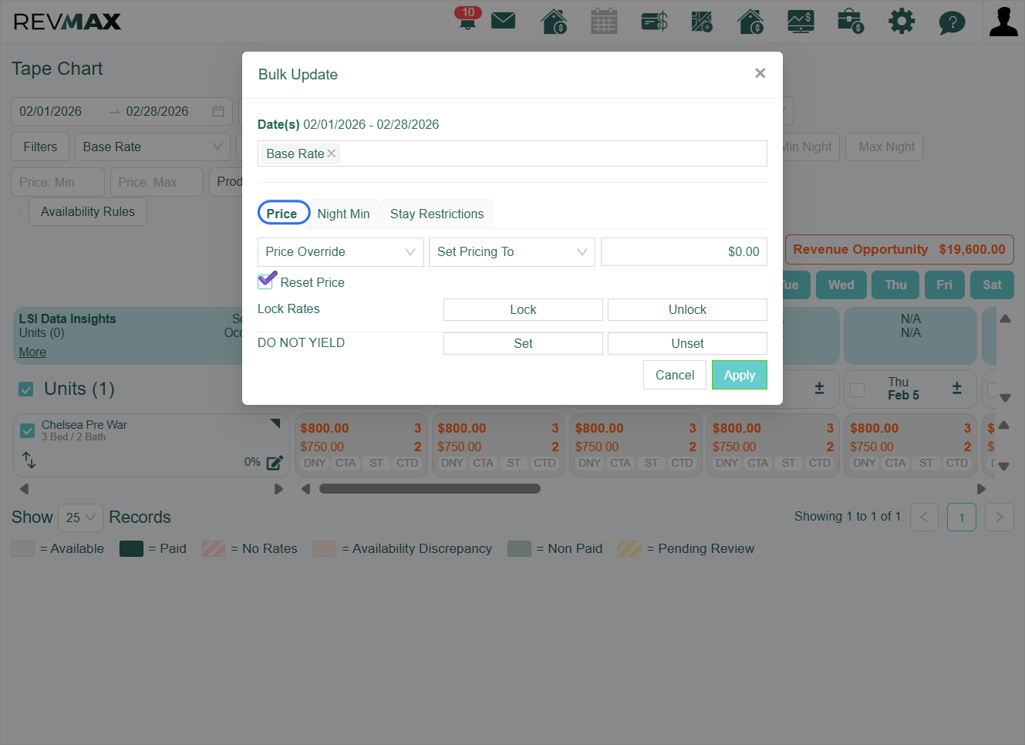Open the Base Rate dropdown in Tape Chart
1025x745 pixels.
[153, 147]
